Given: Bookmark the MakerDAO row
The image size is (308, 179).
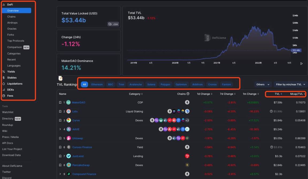Looking at the screenshot, I should (60, 102).
